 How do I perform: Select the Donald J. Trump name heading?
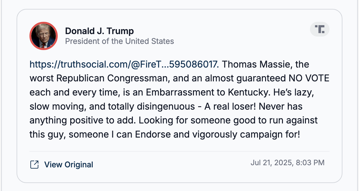(99, 31)
